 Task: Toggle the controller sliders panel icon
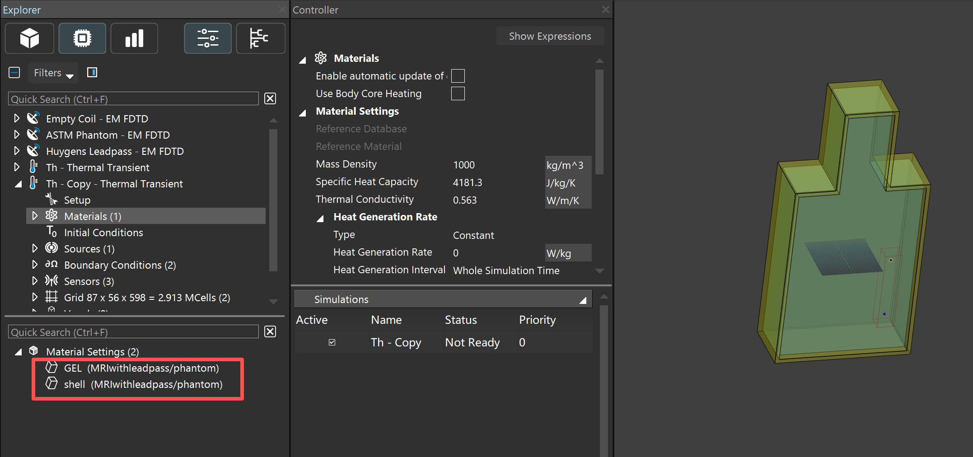click(x=208, y=38)
